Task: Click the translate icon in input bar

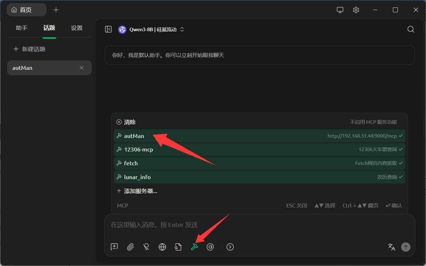Action: (392, 247)
